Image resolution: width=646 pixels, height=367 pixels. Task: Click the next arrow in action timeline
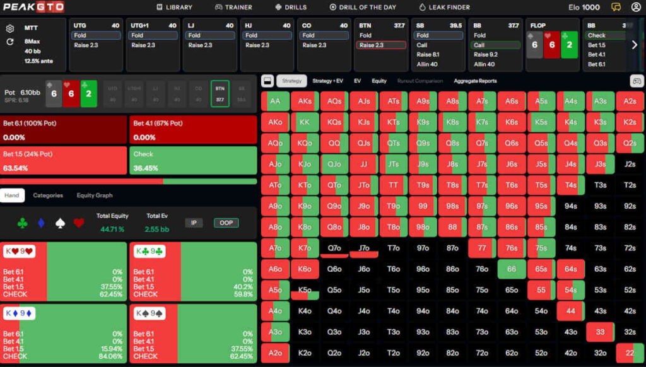(x=635, y=45)
